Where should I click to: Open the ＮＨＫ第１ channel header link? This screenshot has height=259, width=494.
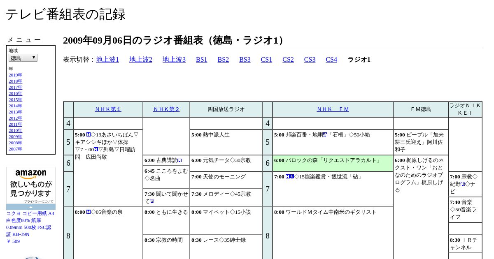click(108, 109)
